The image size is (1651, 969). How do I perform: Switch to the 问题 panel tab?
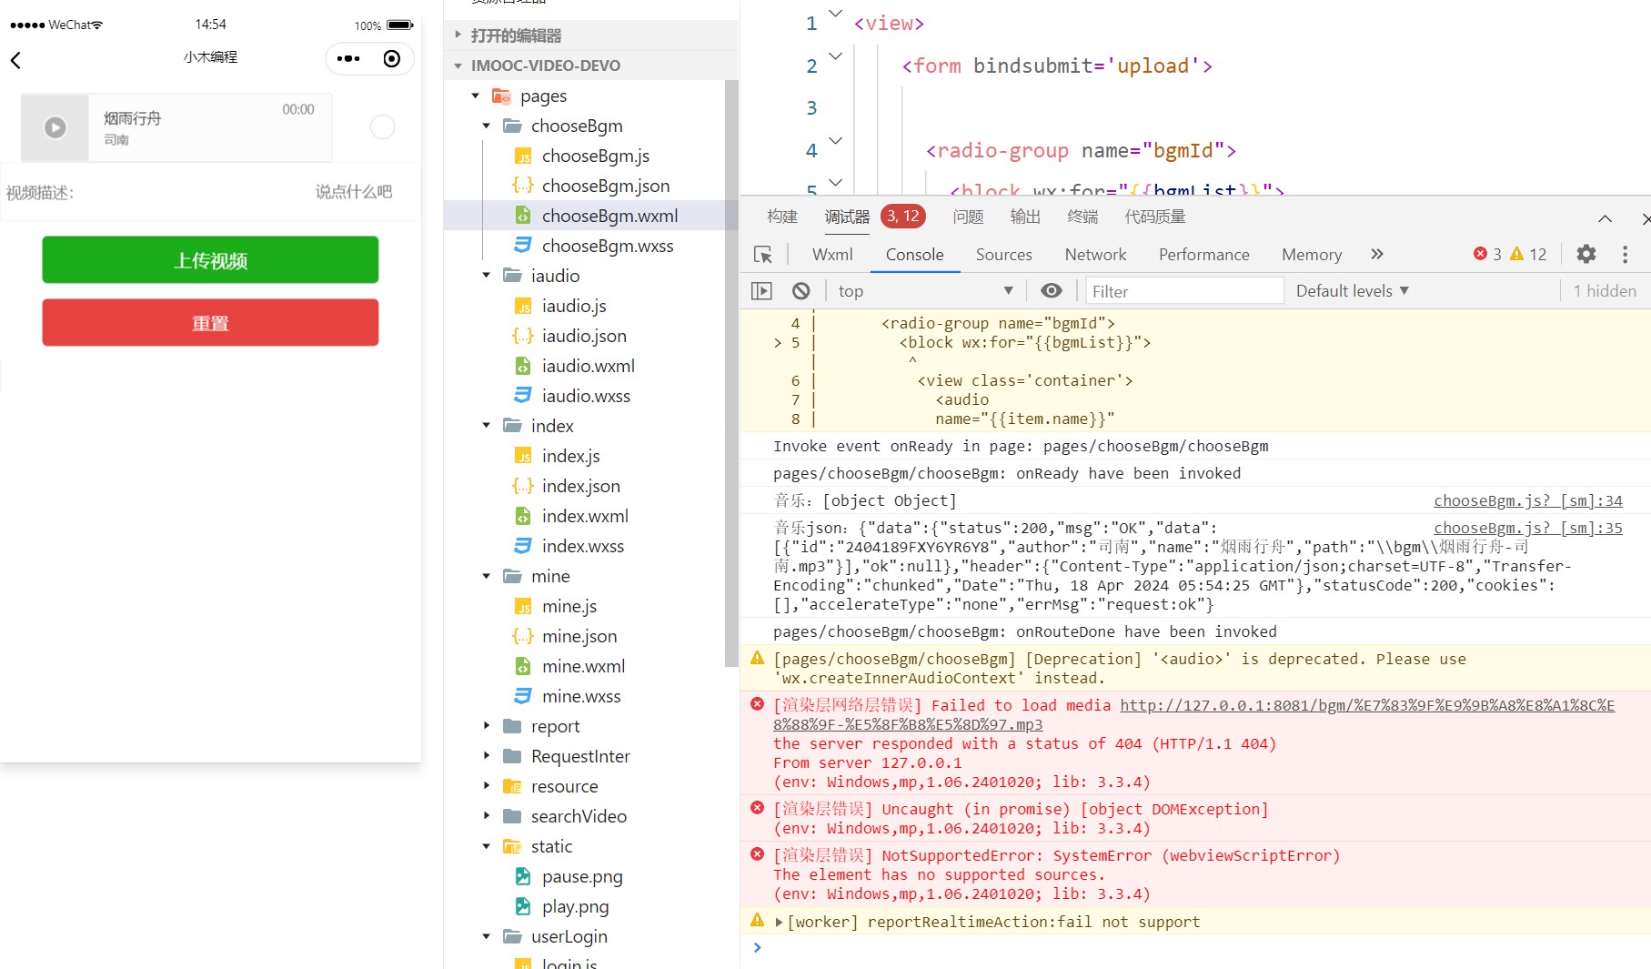(968, 217)
